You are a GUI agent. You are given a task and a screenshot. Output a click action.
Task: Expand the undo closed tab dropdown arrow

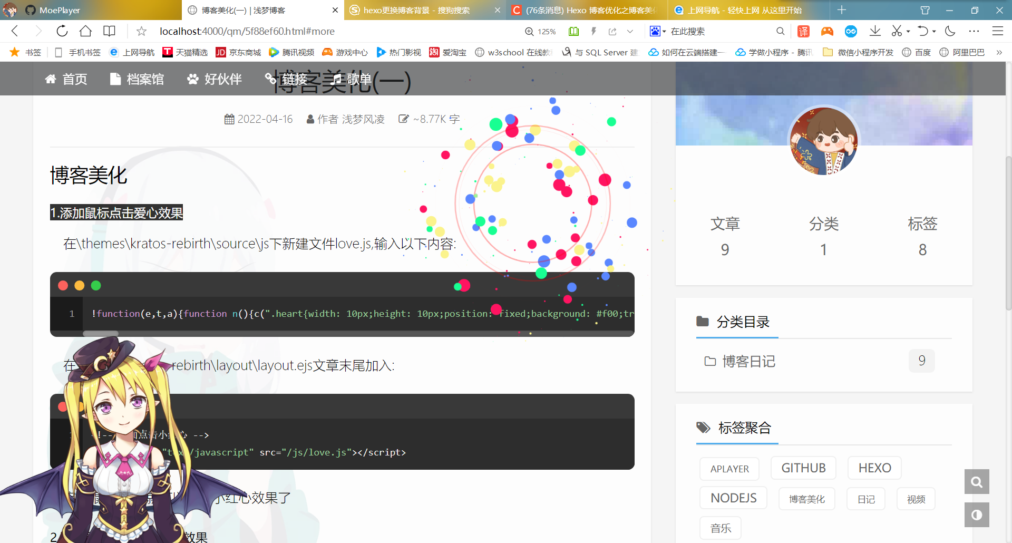tap(934, 32)
